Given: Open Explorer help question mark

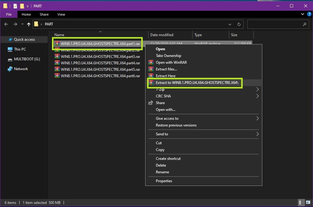Looking at the screenshot, I should (x=309, y=14).
